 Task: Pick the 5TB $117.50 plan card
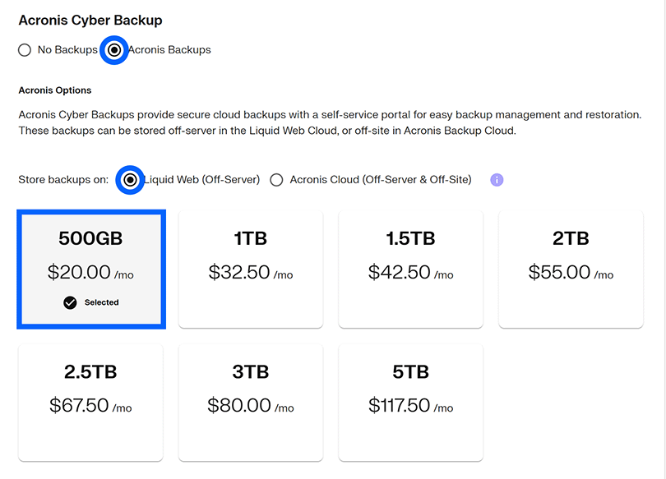(x=411, y=403)
